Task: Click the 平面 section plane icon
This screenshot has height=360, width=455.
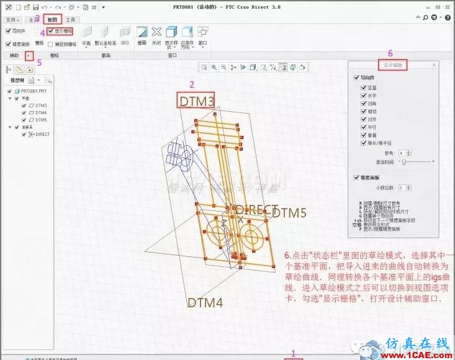Action: (x=86, y=32)
